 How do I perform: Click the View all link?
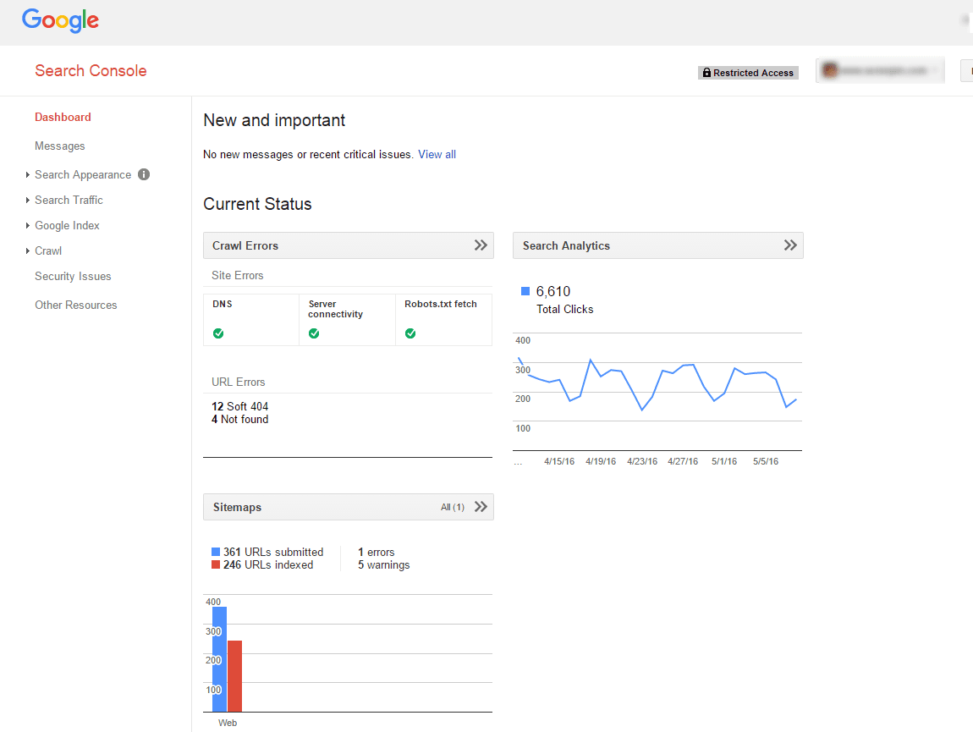tap(437, 155)
